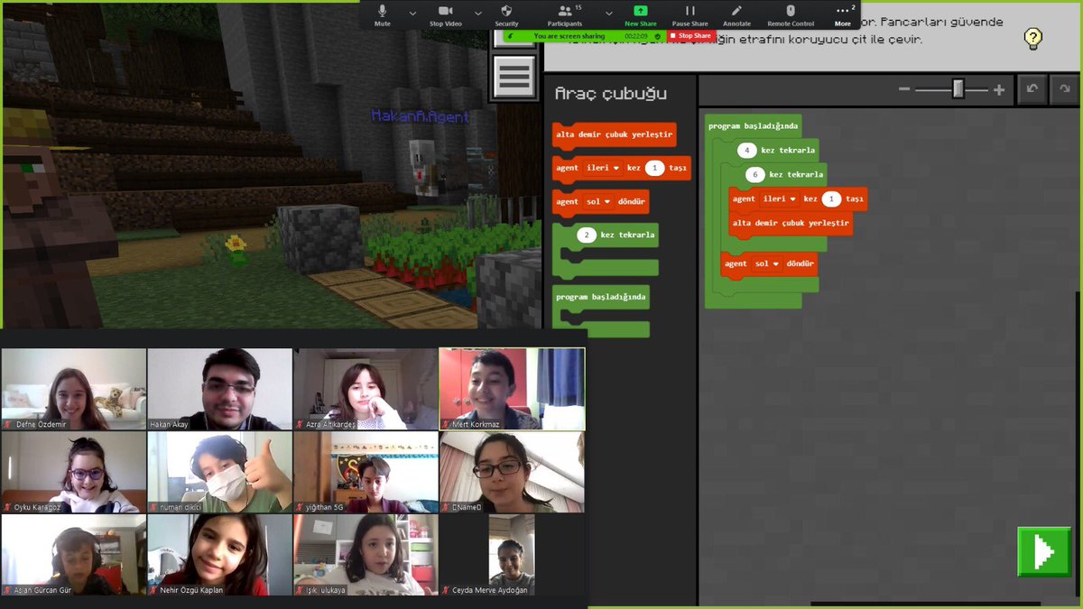
Task: Run the program with green play button
Action: (x=1044, y=551)
